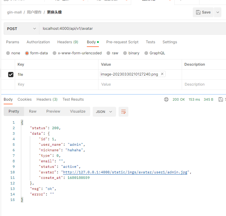Open the response Headers (3) tab

[47, 99]
